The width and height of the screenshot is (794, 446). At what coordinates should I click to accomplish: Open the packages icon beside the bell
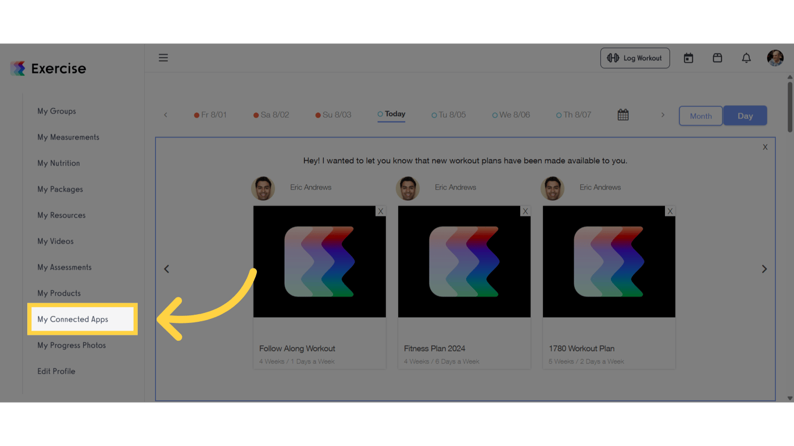[x=717, y=57]
